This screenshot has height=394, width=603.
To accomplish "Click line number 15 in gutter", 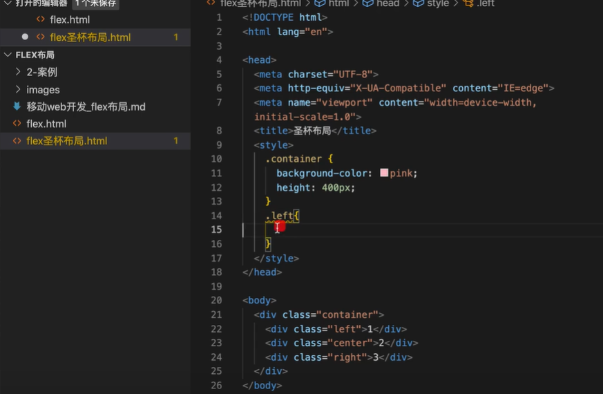I will coord(216,229).
